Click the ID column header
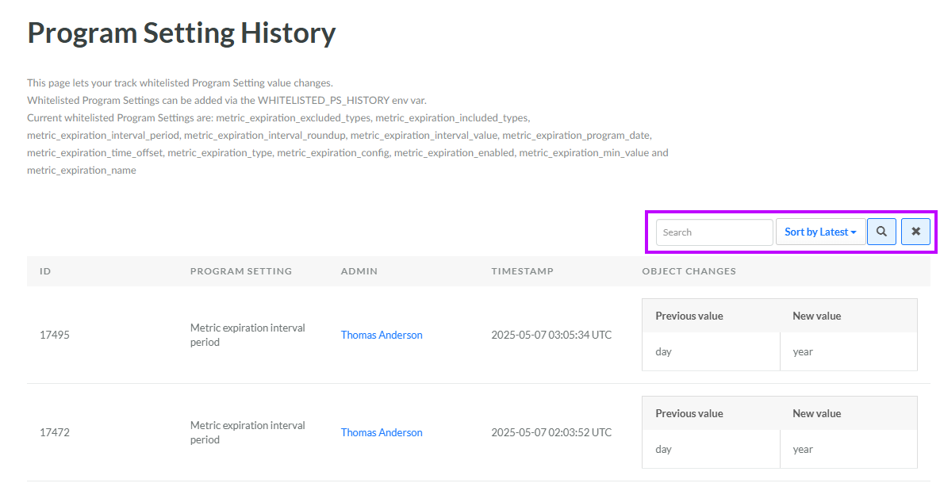940x487 pixels. tap(45, 271)
